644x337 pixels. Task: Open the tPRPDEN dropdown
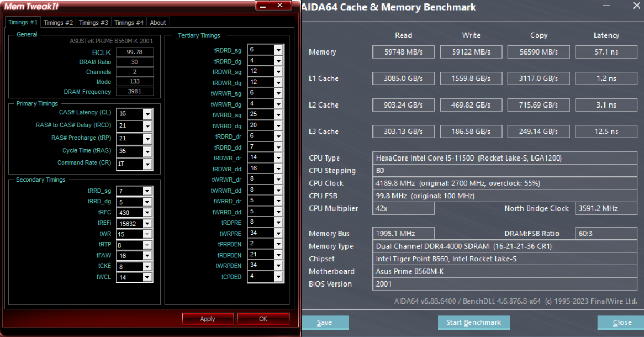[x=278, y=244]
